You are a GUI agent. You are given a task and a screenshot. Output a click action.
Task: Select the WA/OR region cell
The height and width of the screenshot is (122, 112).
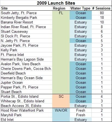pos(61,110)
